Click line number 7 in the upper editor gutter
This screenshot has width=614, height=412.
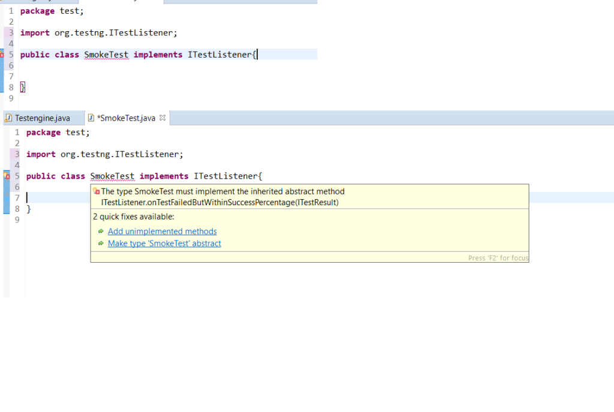11,76
